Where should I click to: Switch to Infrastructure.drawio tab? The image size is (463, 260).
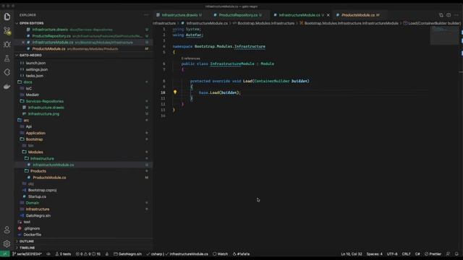[x=179, y=15]
